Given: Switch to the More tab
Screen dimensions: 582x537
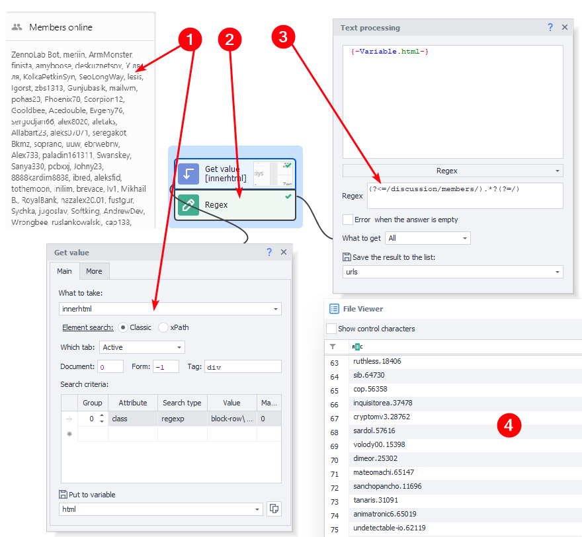Looking at the screenshot, I should 95,271.
